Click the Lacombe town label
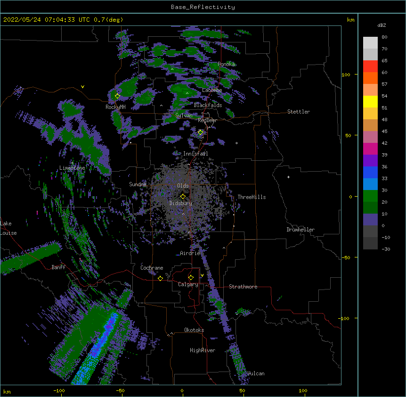Image resolution: width=406 pixels, height=397 pixels. point(212,90)
